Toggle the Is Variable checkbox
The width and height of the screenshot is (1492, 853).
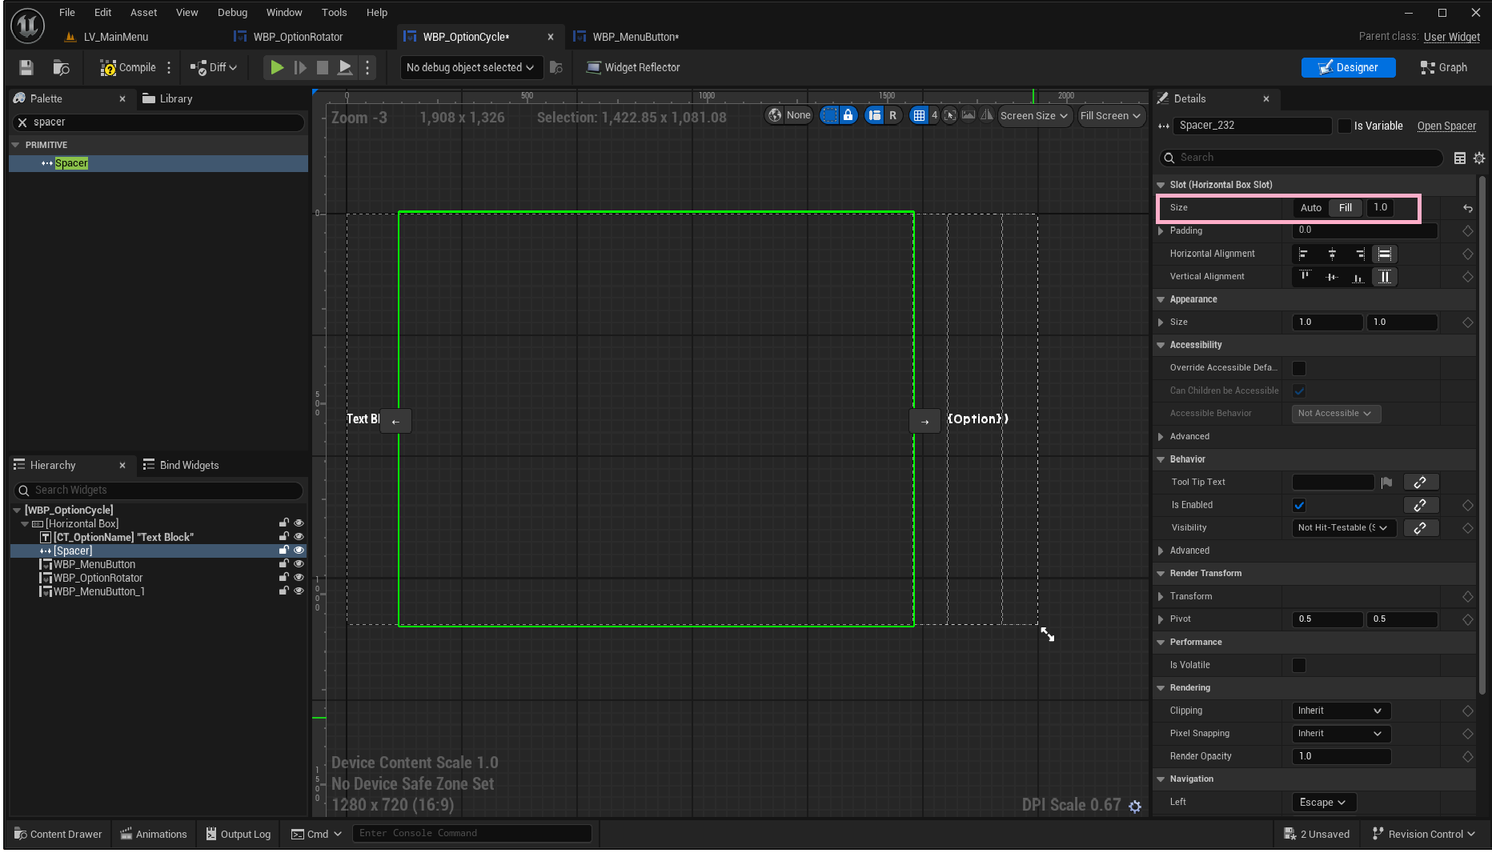(1345, 126)
